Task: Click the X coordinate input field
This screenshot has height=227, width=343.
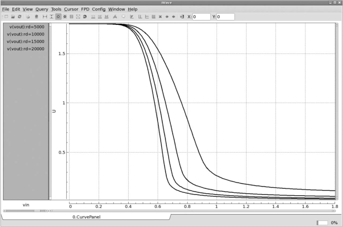Action: pos(201,17)
